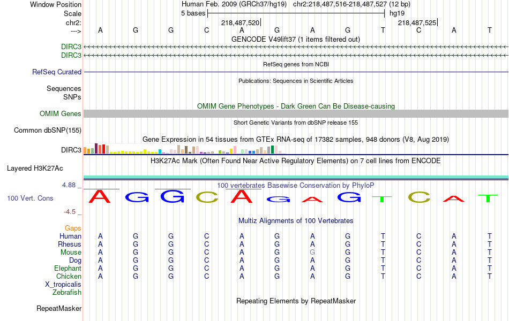The height and width of the screenshot is (321, 509).
Task: Click the Mouse alignment row label
Action: (x=71, y=253)
